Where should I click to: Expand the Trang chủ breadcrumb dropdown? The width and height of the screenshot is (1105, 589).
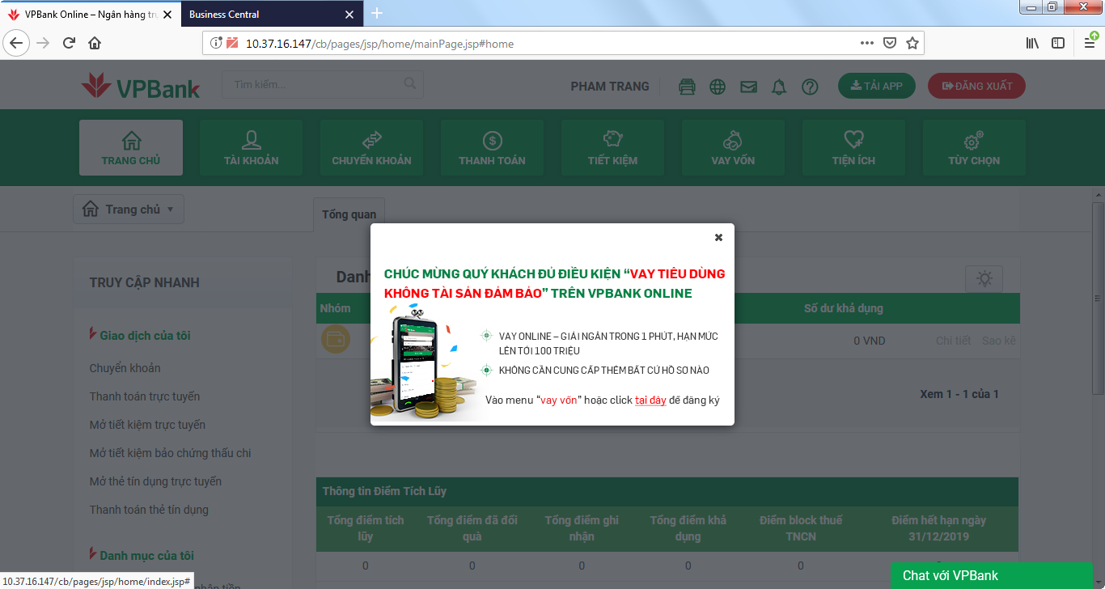[x=129, y=209]
